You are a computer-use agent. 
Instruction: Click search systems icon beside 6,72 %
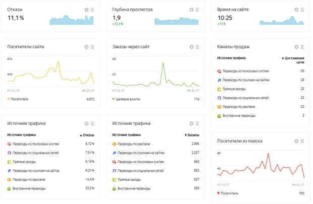click(x=9, y=144)
